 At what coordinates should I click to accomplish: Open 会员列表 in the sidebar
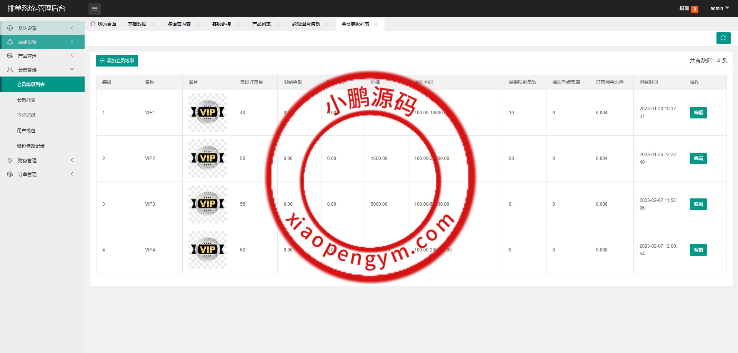[26, 100]
